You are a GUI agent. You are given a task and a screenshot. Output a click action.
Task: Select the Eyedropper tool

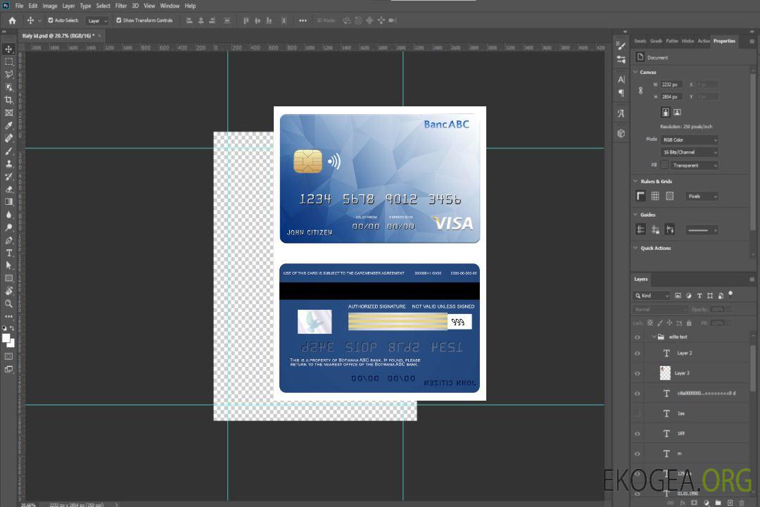(x=8, y=125)
